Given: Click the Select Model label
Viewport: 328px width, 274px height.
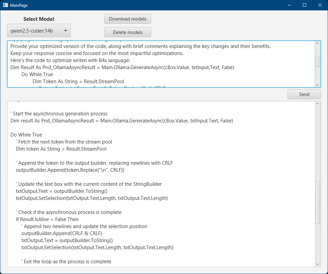Looking at the screenshot, I should 39,19.
